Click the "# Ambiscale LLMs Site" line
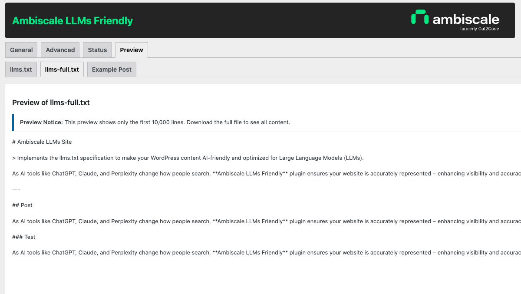Image resolution: width=521 pixels, height=294 pixels. click(x=42, y=142)
